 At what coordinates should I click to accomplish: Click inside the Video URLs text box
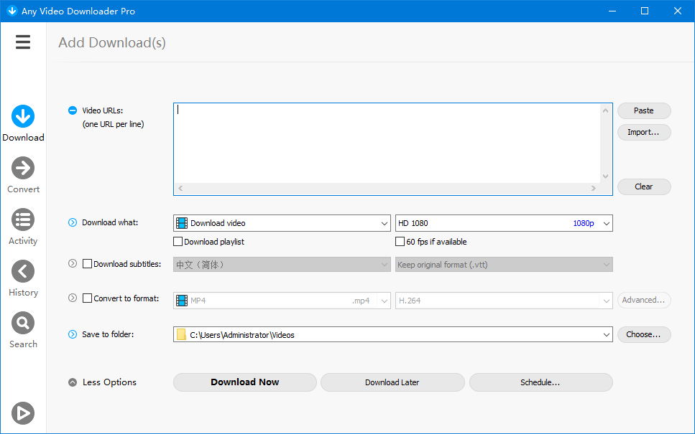(x=387, y=143)
